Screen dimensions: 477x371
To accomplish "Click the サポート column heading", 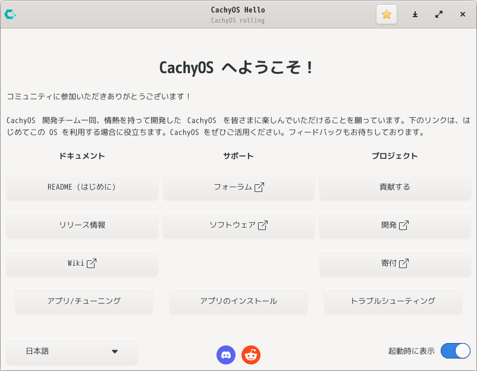I will coord(238,156).
